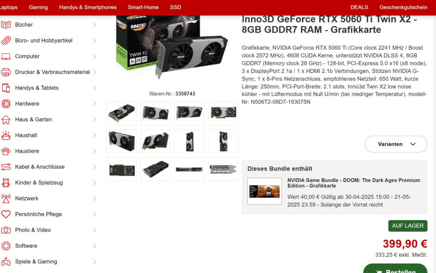The height and width of the screenshot is (273, 436).
Task: Expand the Computer category chevron
Action: click(94, 57)
